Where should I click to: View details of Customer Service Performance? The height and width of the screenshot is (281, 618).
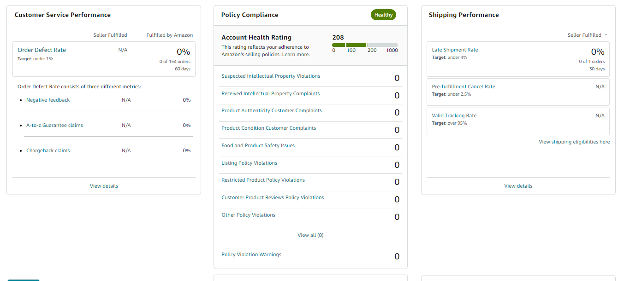[x=104, y=186]
